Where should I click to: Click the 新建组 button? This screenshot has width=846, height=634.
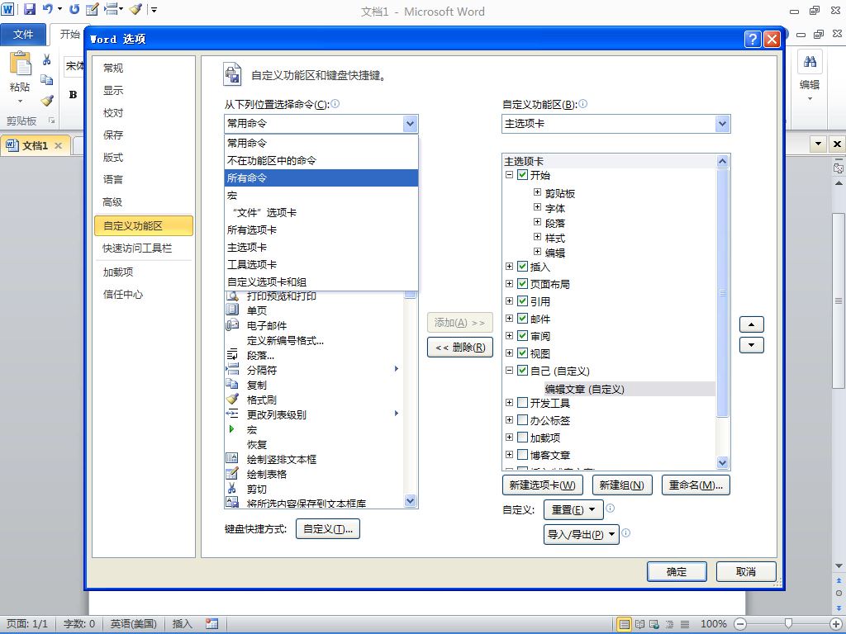pos(622,485)
